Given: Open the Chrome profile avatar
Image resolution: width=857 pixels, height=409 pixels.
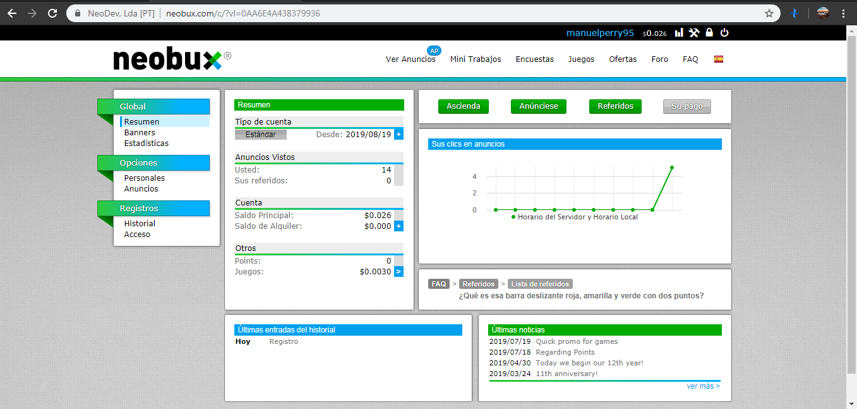Looking at the screenshot, I should 822,13.
